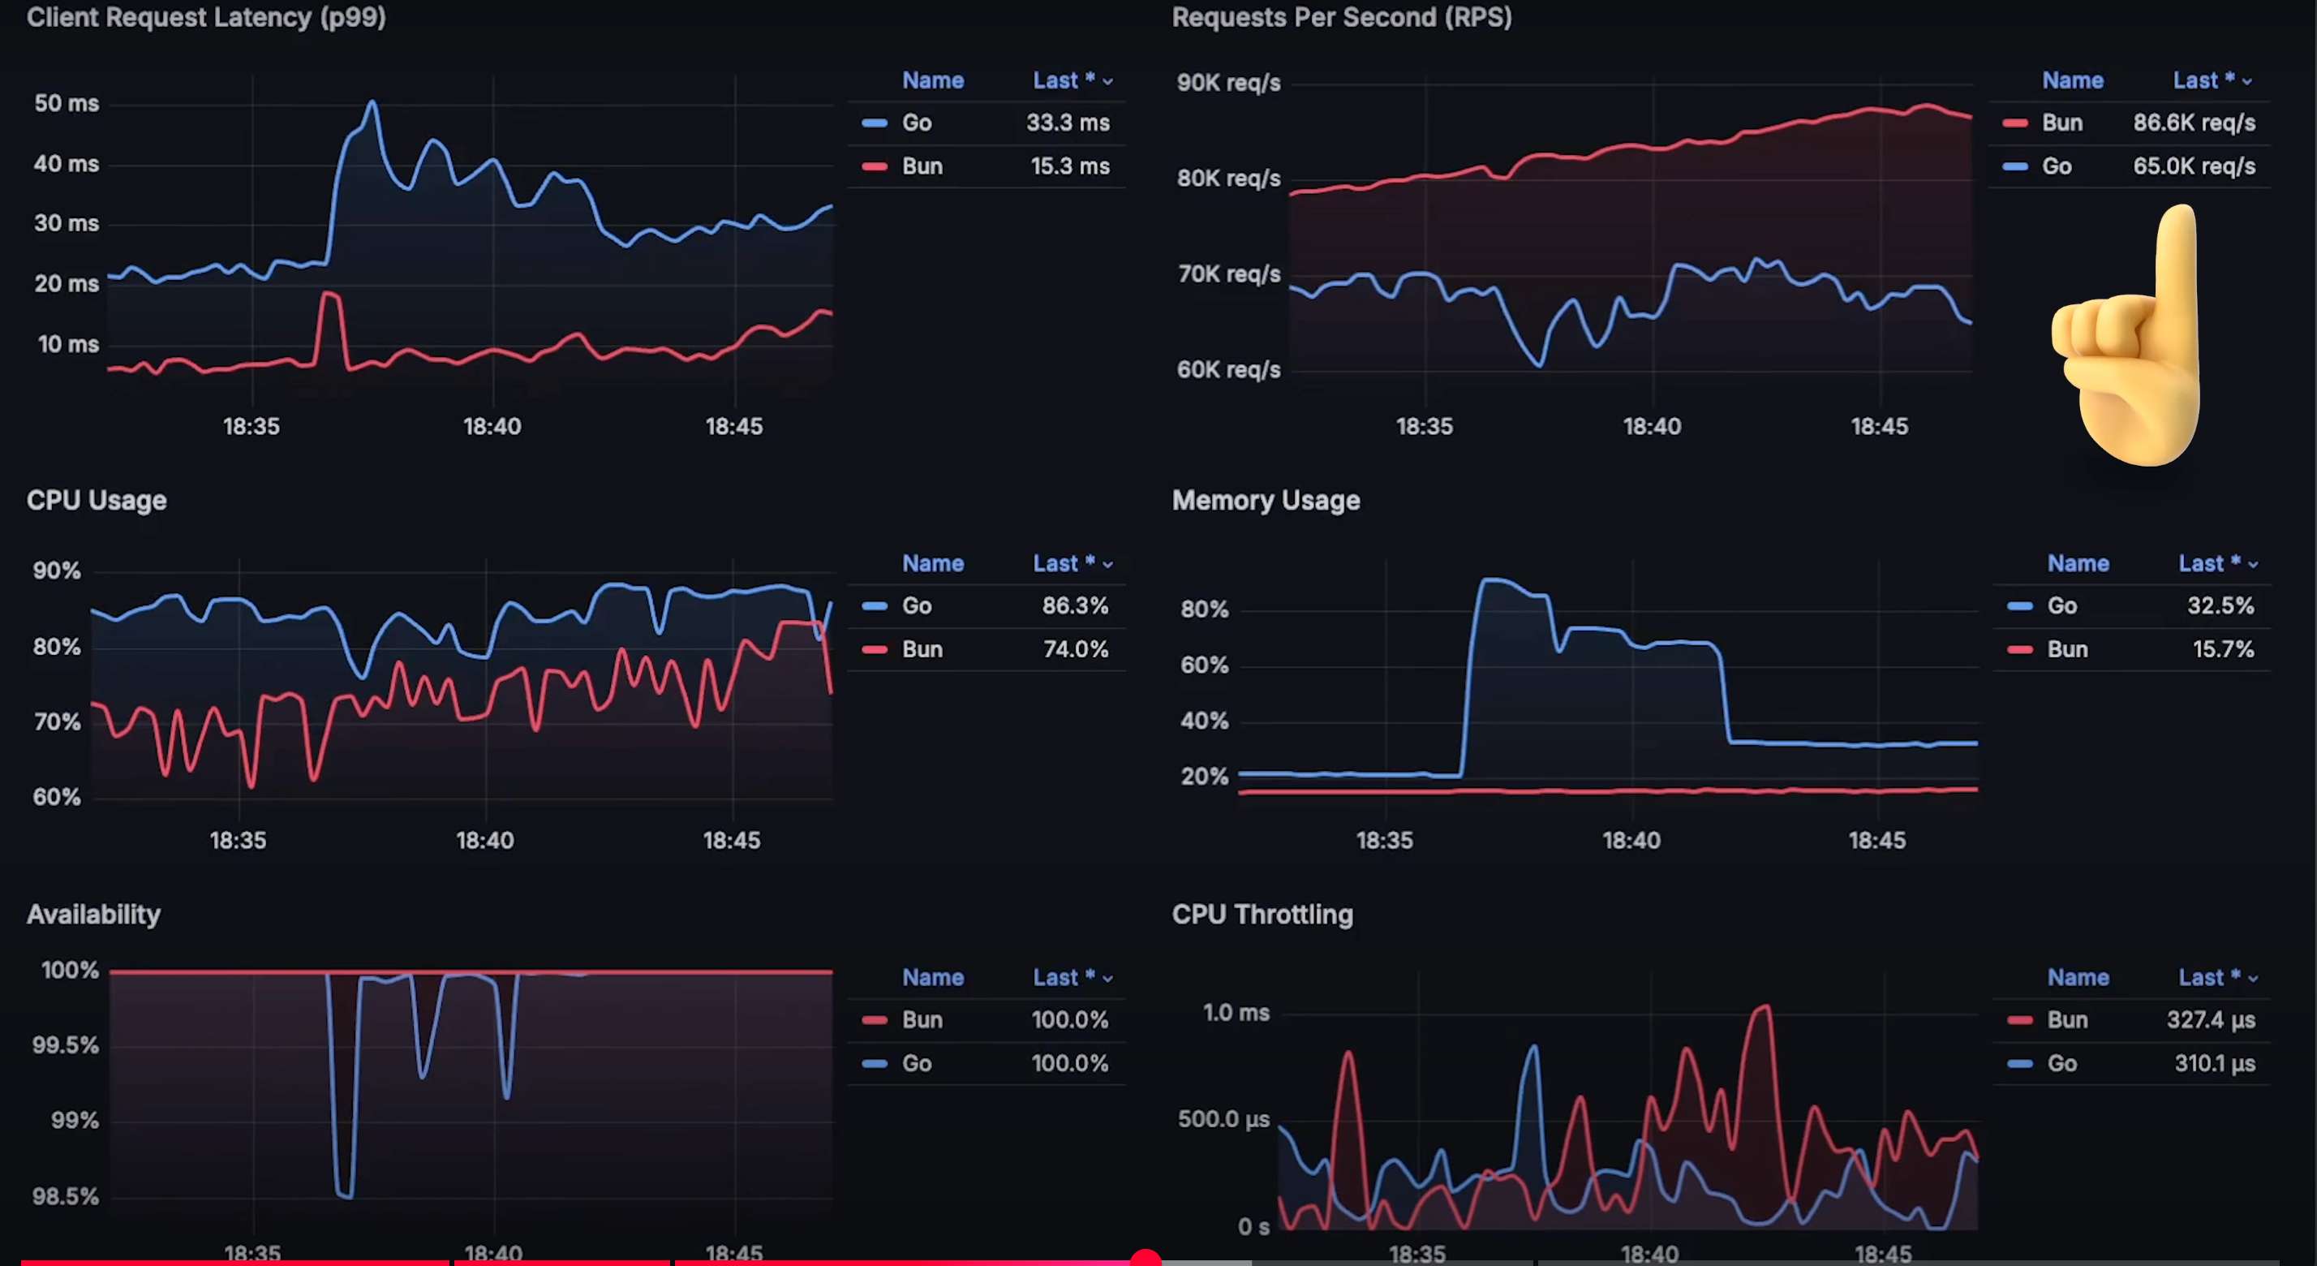Click Memory Usage panel title
This screenshot has width=2317, height=1266.
click(1265, 500)
